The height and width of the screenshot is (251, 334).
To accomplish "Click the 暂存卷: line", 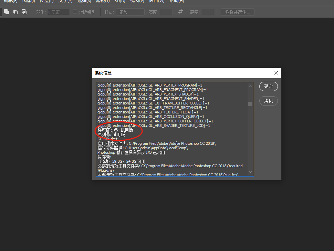I will [104, 157].
